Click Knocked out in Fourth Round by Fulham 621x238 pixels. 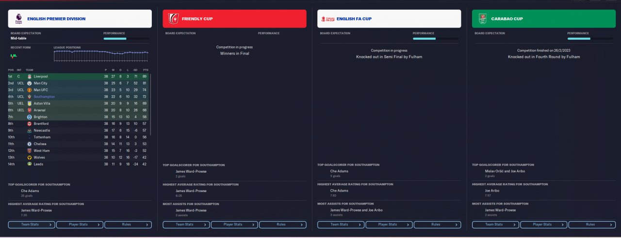[544, 57]
